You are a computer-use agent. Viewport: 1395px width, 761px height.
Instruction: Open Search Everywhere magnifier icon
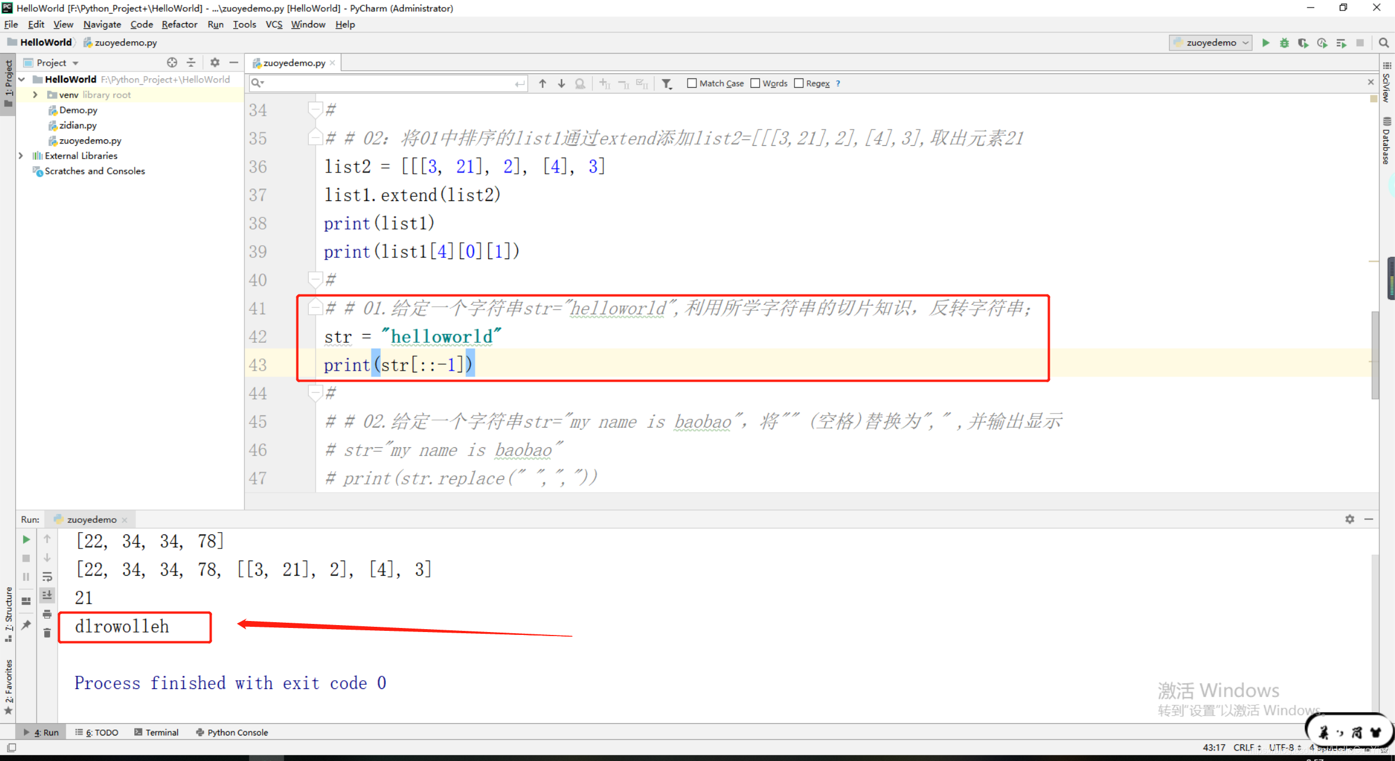coord(1383,42)
